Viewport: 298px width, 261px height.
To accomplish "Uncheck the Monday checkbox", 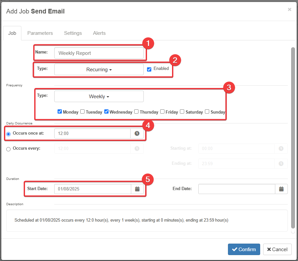I will tap(60, 112).
